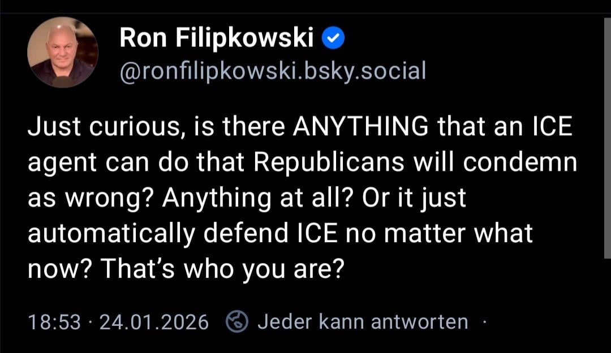Click the 18:53 post time

[54, 322]
